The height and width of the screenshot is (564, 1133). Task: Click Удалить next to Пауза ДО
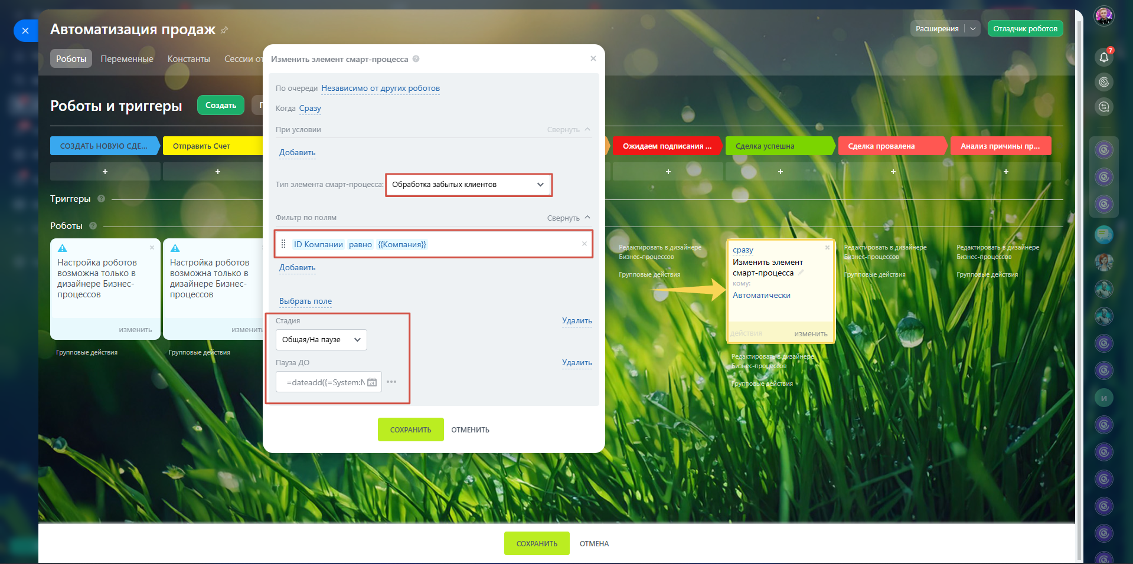[577, 363]
